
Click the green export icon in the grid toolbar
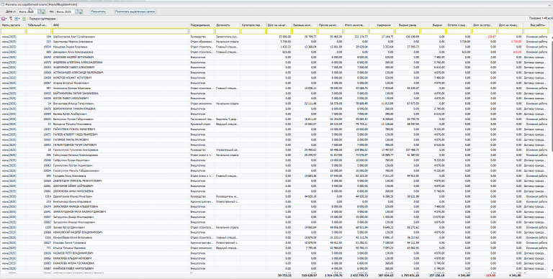(x=24, y=19)
